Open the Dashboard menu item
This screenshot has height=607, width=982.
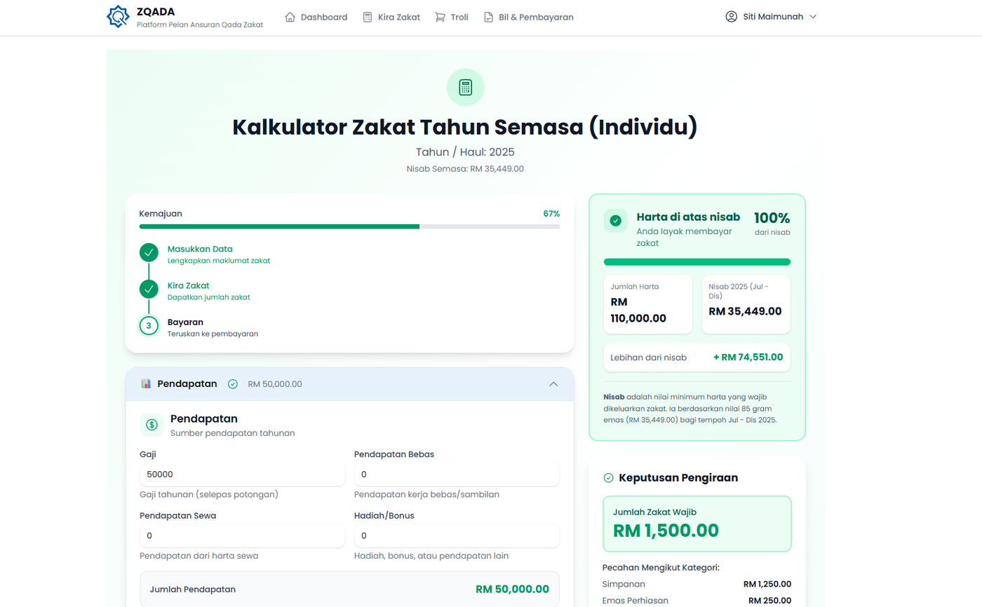point(316,17)
